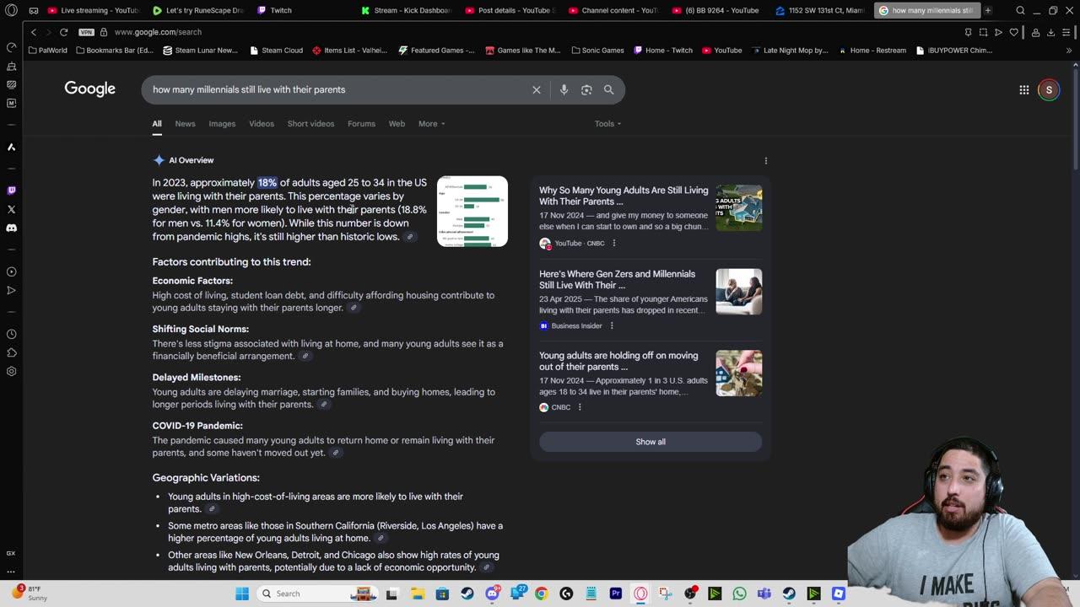Viewport: 1080px width, 607px height.
Task: Open the Opera snapshot tool icon
Action: tap(983, 32)
